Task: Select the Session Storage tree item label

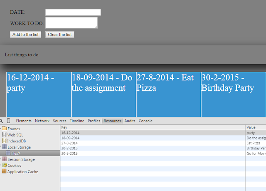Action: point(21,159)
